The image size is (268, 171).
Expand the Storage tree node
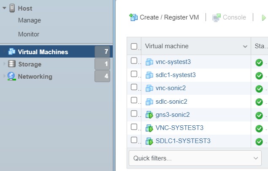(x=5, y=64)
